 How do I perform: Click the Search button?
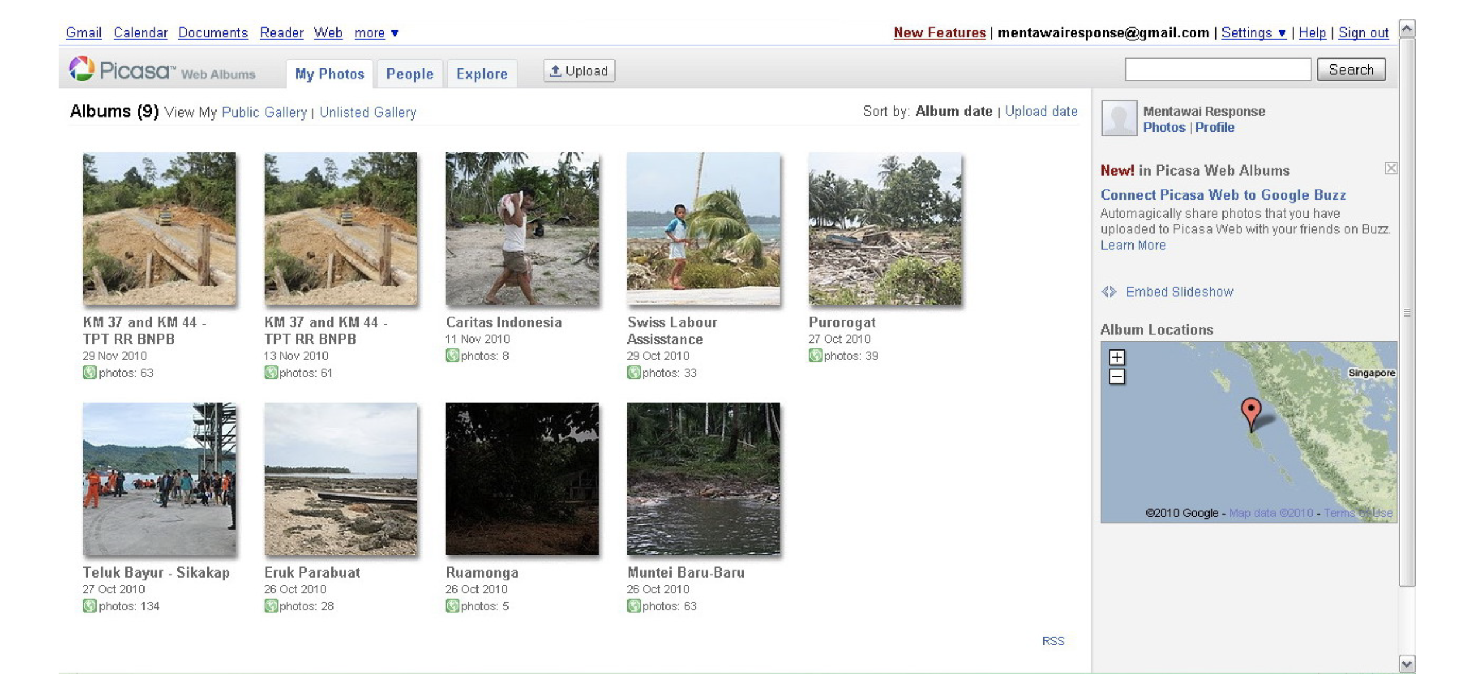1350,70
